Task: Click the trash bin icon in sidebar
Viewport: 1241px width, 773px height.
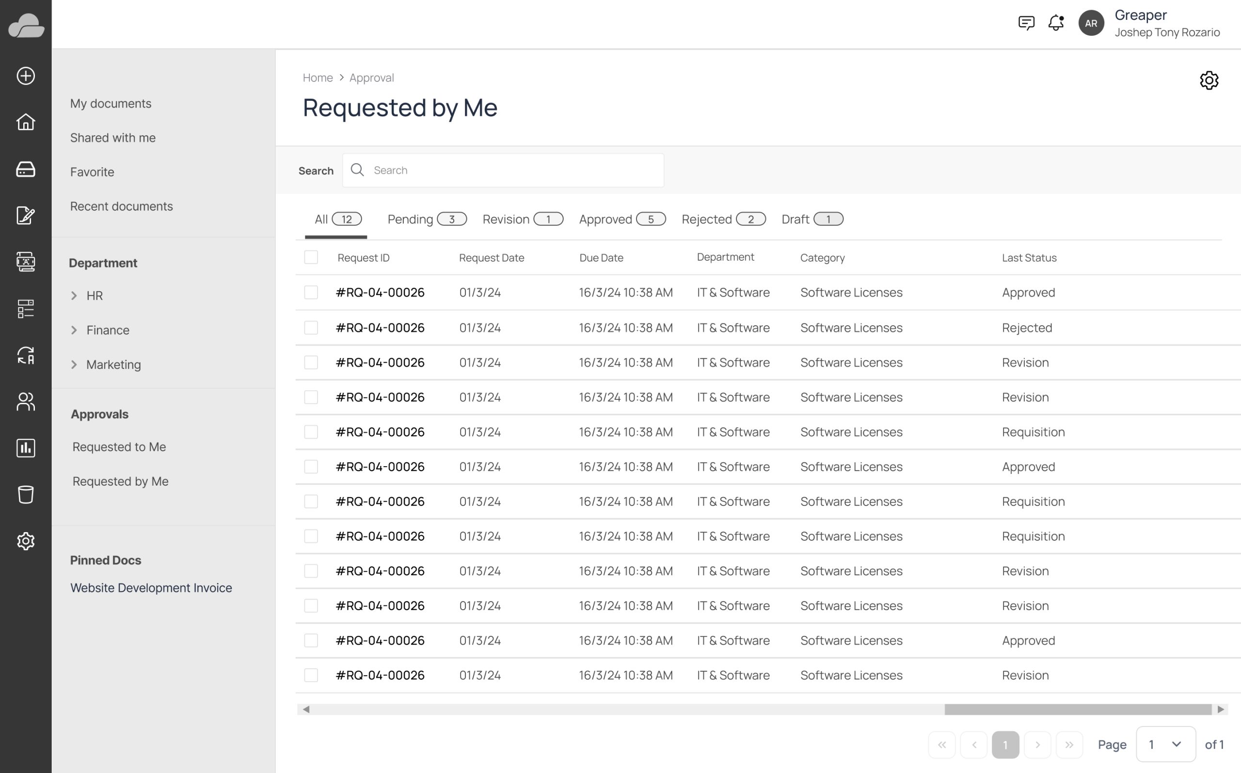Action: click(x=26, y=494)
